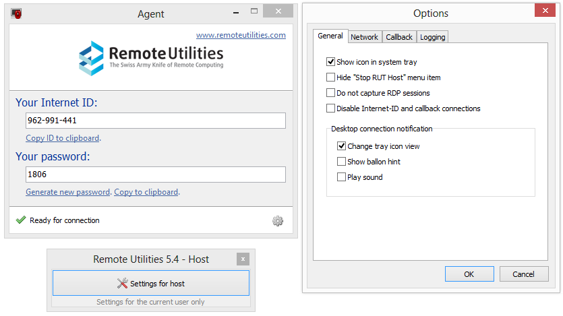
Task: Open the www.remoteutilities.com link
Action: pos(241,35)
